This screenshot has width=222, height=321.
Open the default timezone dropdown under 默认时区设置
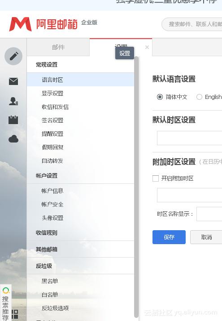tap(189, 138)
